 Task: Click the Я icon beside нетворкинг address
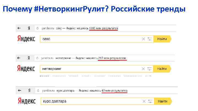(29, 58)
